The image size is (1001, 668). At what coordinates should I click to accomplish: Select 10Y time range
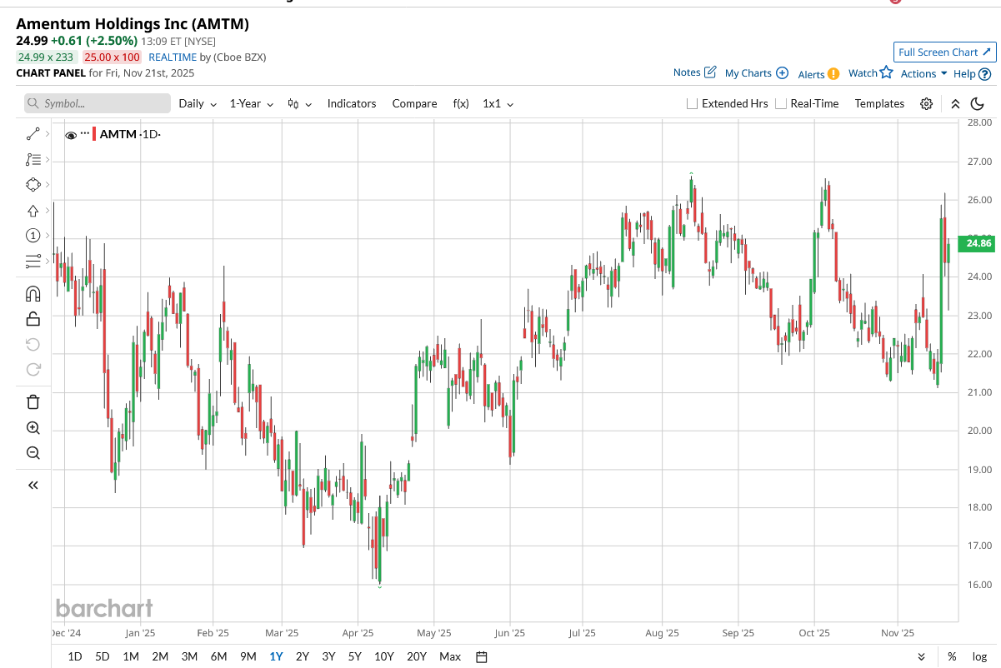pyautogui.click(x=384, y=656)
